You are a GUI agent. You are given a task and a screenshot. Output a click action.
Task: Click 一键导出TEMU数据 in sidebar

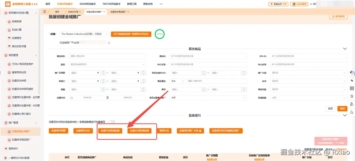point(19,158)
